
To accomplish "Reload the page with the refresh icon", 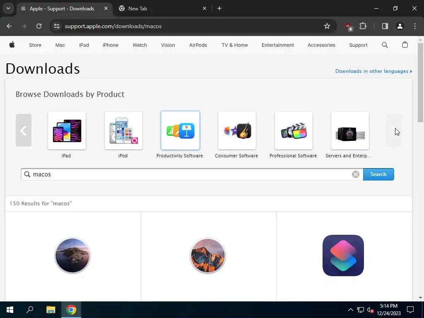I will pyautogui.click(x=39, y=26).
